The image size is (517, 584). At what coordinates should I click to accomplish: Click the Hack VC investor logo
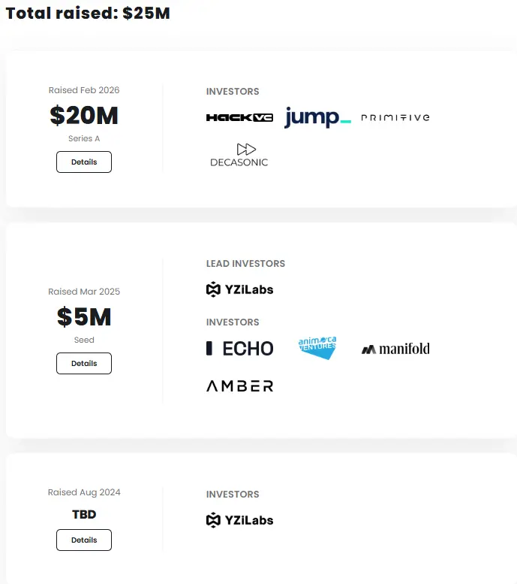pos(239,117)
